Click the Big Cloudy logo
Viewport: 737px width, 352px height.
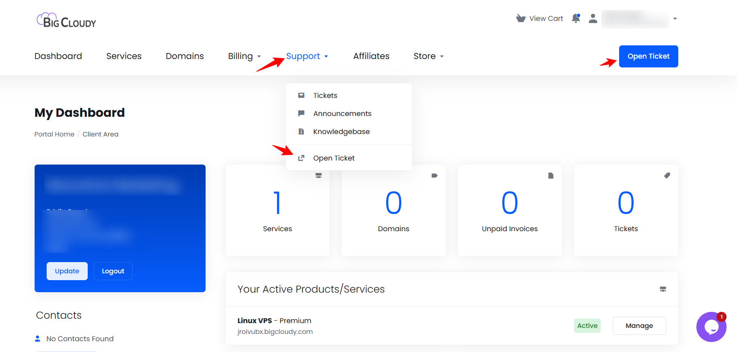point(66,20)
